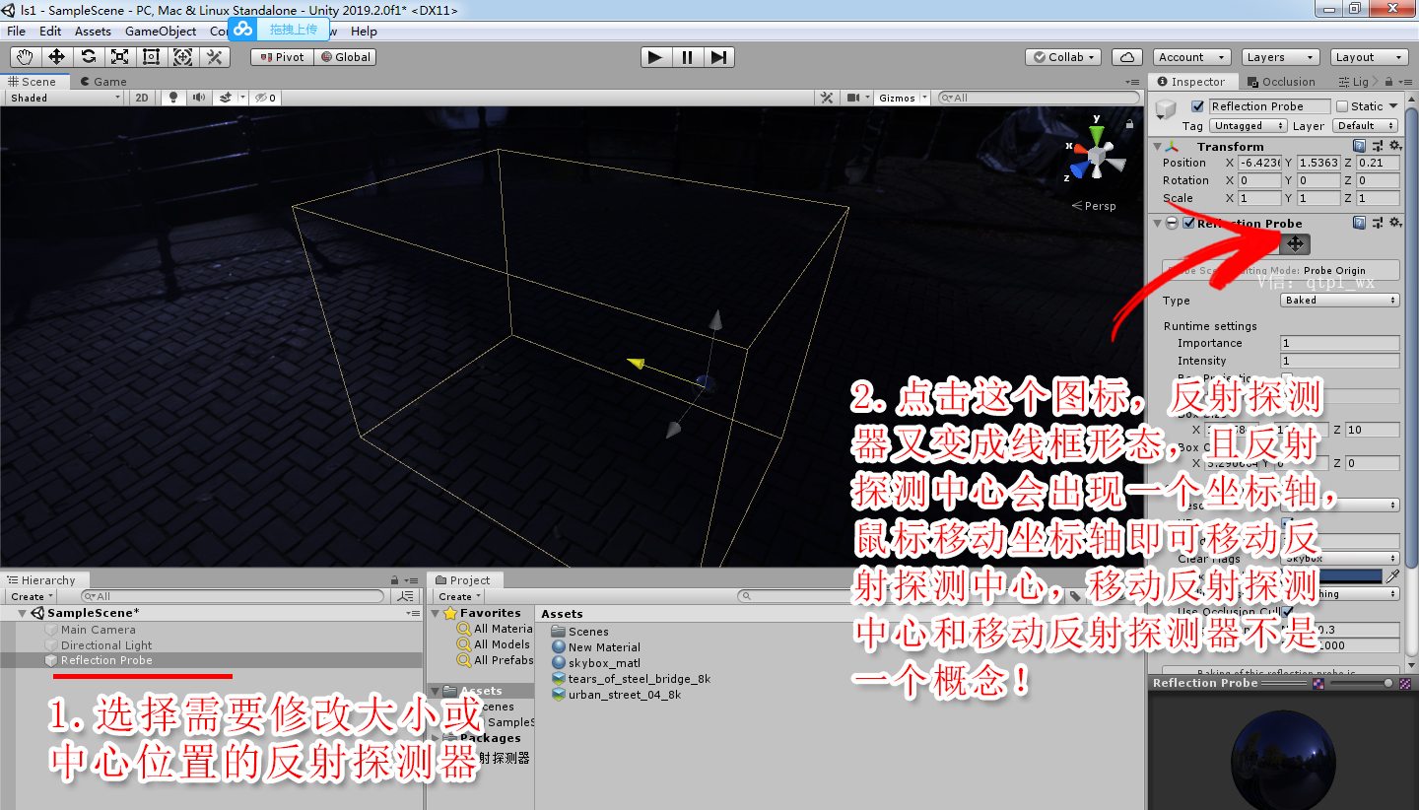Open Reflection Probe component presets
1419x810 pixels.
(x=1378, y=223)
